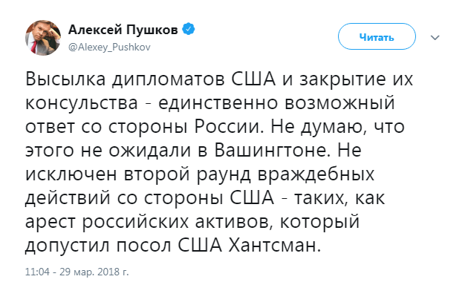Click the blue verified badge icon
The width and height of the screenshot is (468, 285).
pos(189,29)
